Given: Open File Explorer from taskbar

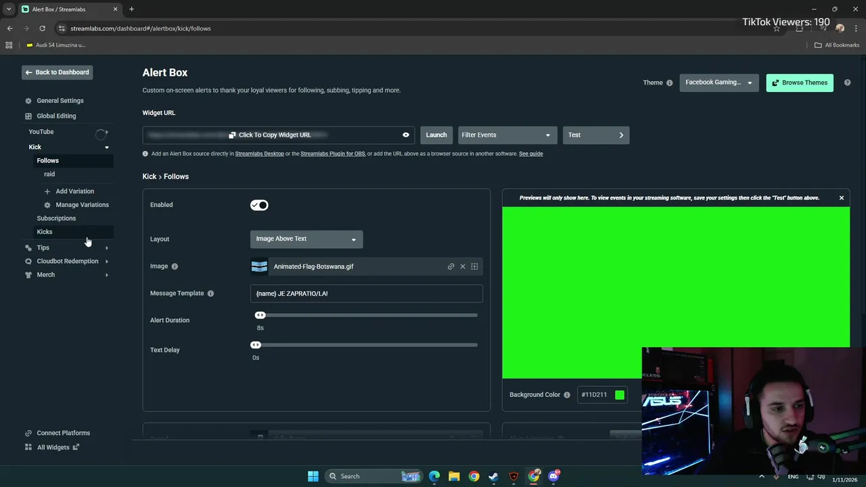Looking at the screenshot, I should [x=454, y=476].
